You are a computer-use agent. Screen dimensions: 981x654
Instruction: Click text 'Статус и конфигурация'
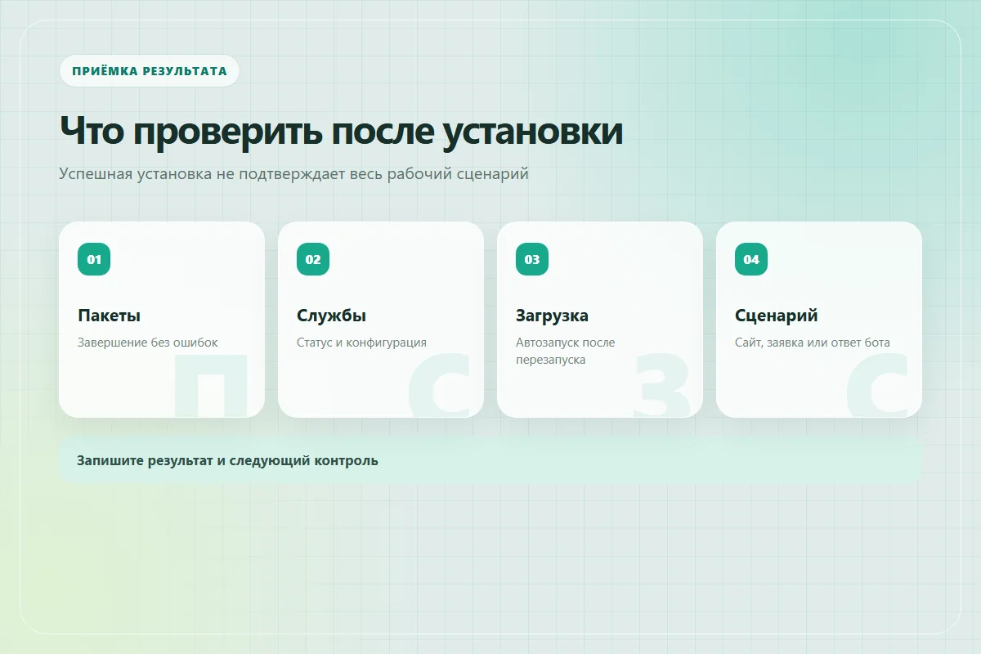point(361,343)
